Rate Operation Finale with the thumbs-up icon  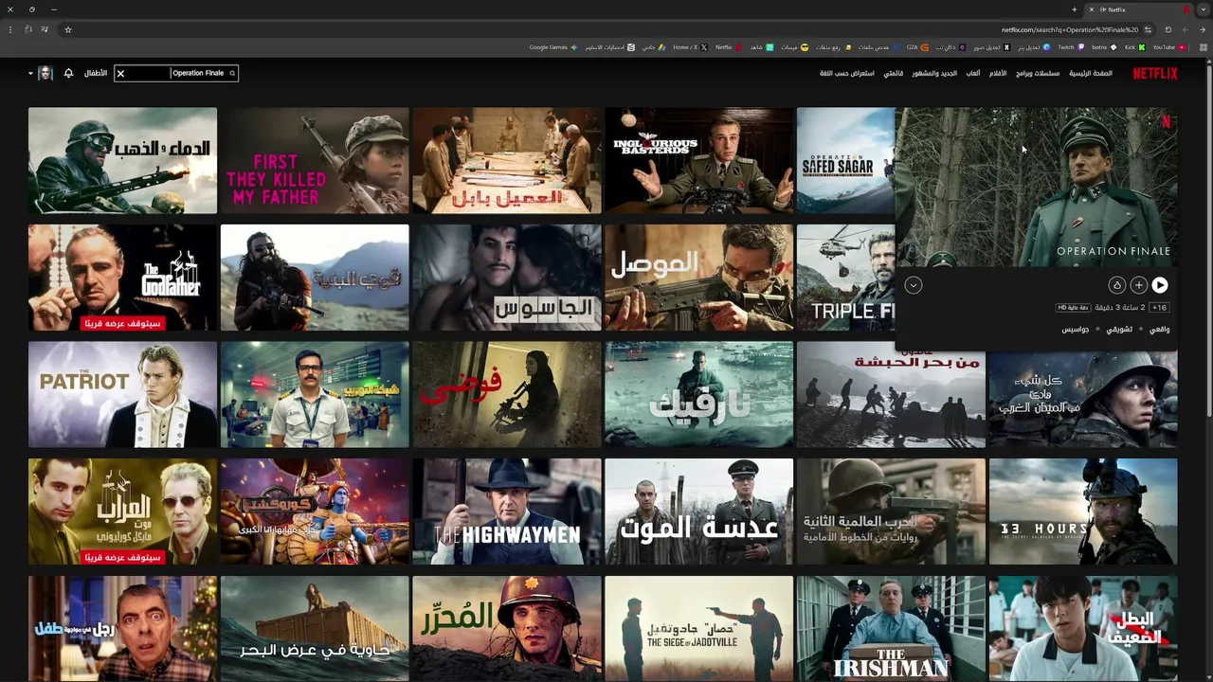click(x=1116, y=285)
